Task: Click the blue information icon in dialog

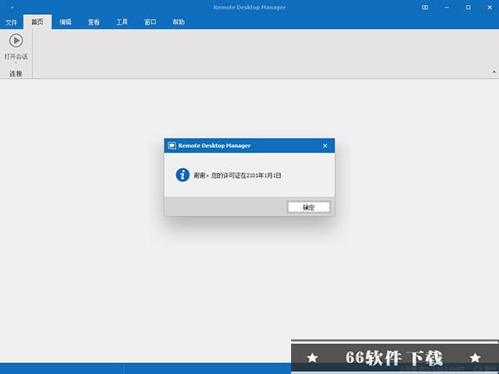Action: tap(183, 175)
